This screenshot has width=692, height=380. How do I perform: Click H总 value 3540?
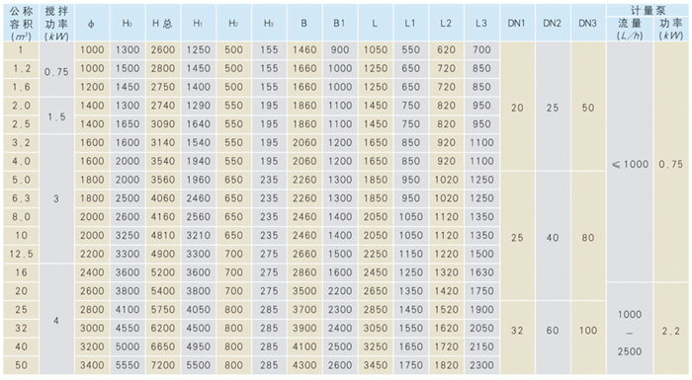[162, 161]
